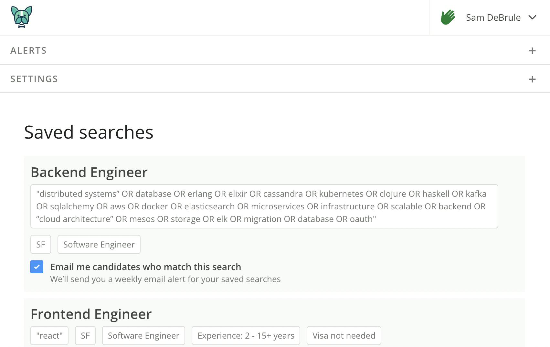Click the weekly email alert description text
The image size is (550, 347).
coord(165,279)
